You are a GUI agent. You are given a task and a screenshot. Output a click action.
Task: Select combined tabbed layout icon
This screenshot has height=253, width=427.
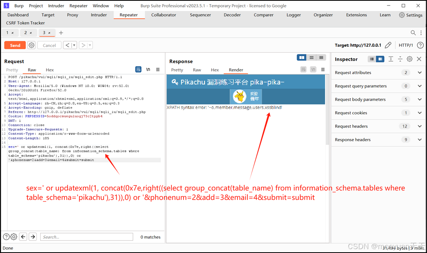(x=321, y=57)
